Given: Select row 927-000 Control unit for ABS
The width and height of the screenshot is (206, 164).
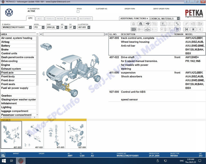Looking at the screenshot, I should (x=157, y=96).
